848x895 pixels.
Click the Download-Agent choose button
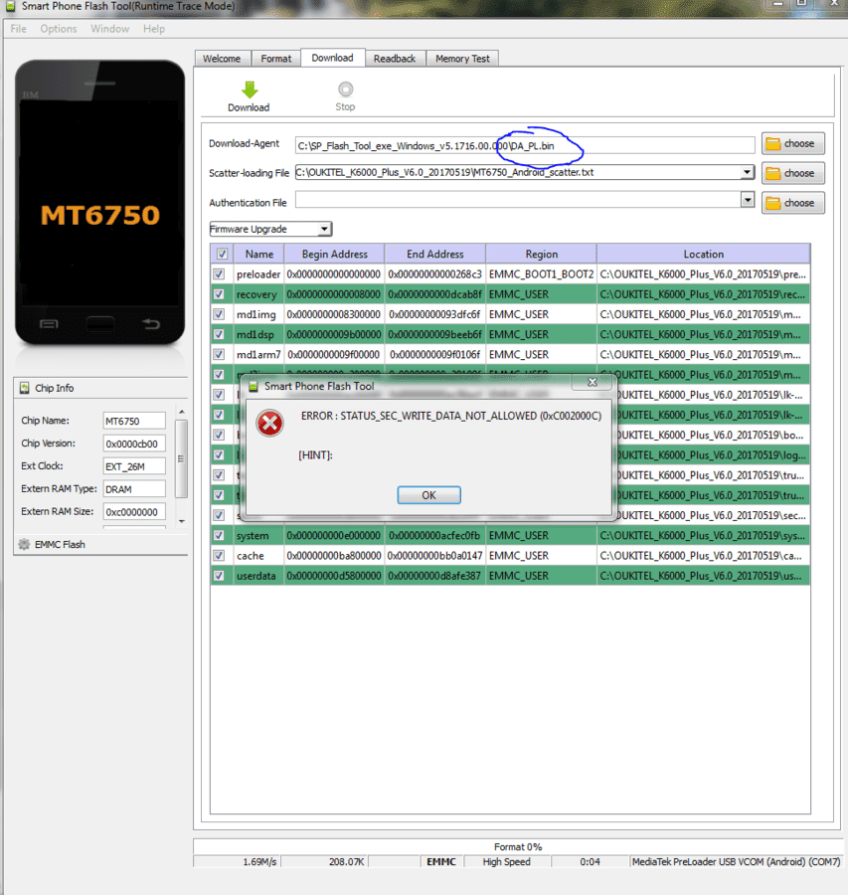pyautogui.click(x=792, y=144)
